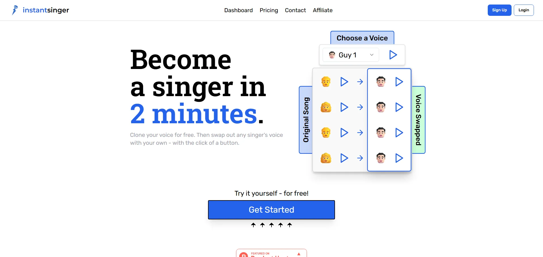Open the Guy 1 voice dropdown
543x257 pixels.
coord(351,55)
